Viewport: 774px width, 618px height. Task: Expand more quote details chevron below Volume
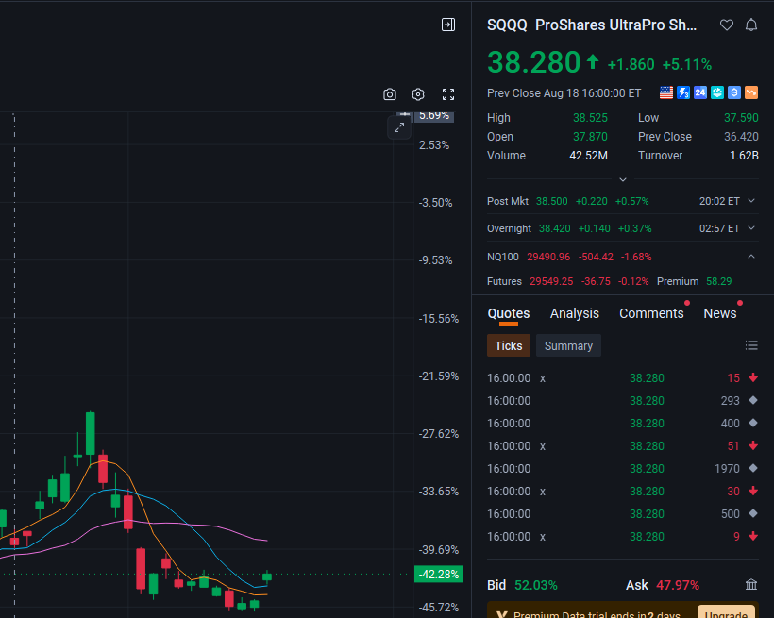click(623, 179)
